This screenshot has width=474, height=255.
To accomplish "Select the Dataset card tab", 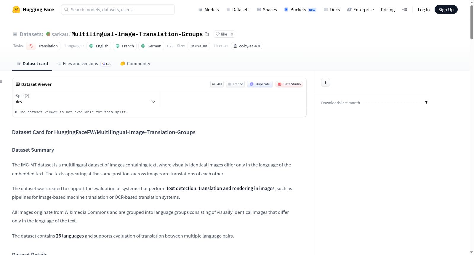I will point(32,64).
